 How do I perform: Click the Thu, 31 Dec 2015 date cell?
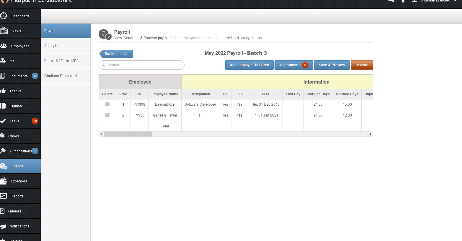(x=265, y=104)
